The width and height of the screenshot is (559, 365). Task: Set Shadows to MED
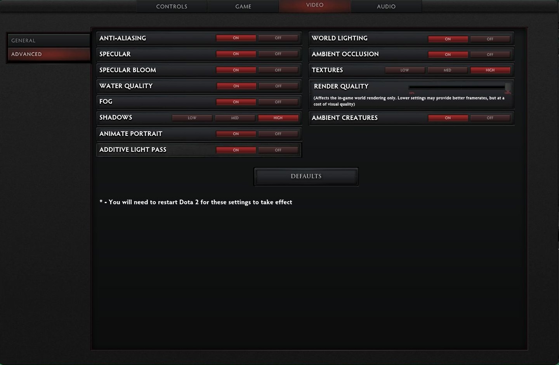[x=235, y=118]
